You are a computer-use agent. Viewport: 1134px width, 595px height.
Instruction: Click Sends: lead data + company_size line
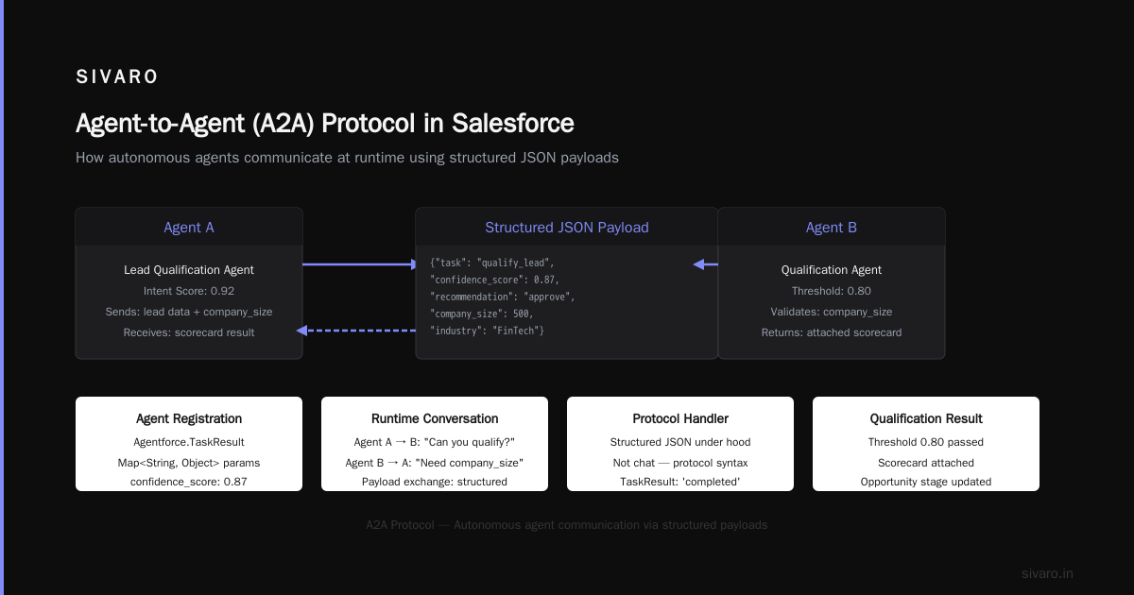click(189, 312)
